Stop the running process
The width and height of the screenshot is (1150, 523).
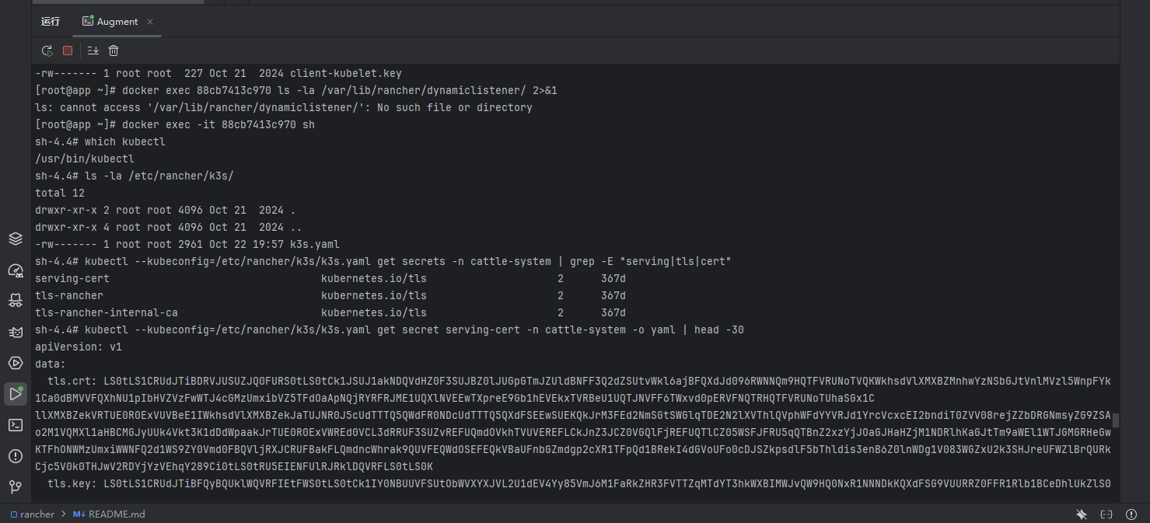68,51
